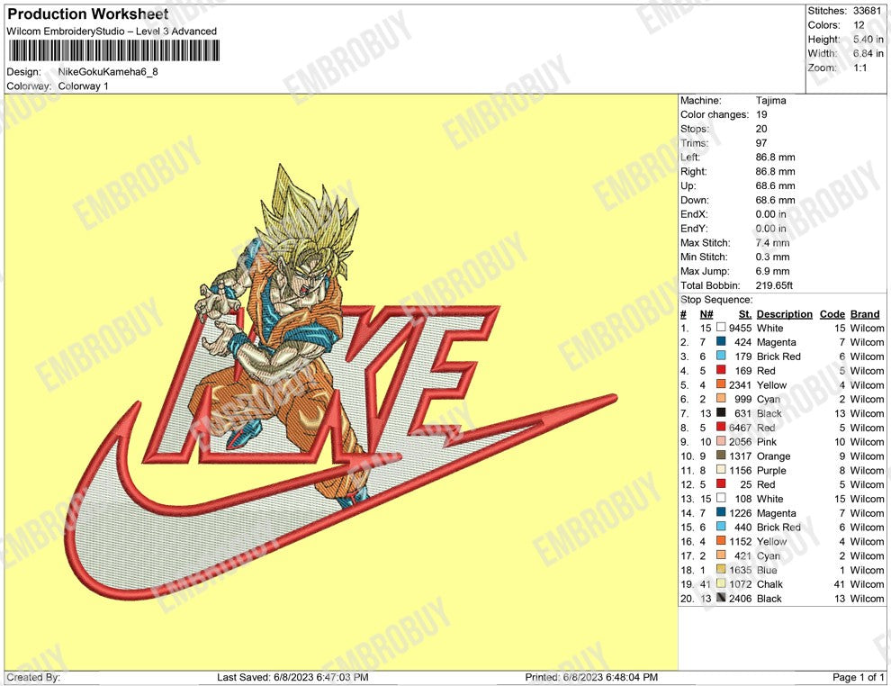The image size is (891, 686).
Task: Click the Last Saved timestamp in the footer
Action: point(292,677)
